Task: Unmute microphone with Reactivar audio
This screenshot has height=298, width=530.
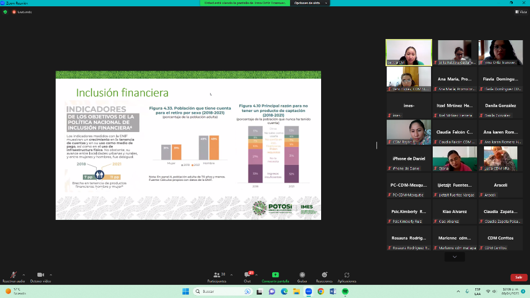Action: click(x=13, y=276)
